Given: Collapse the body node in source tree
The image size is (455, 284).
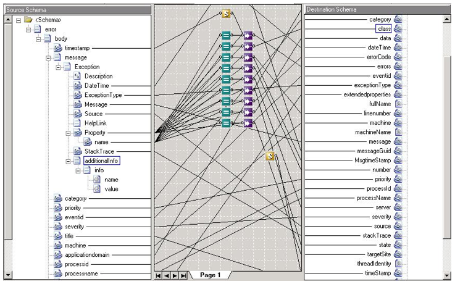Looking at the screenshot, I should pos(38,39).
